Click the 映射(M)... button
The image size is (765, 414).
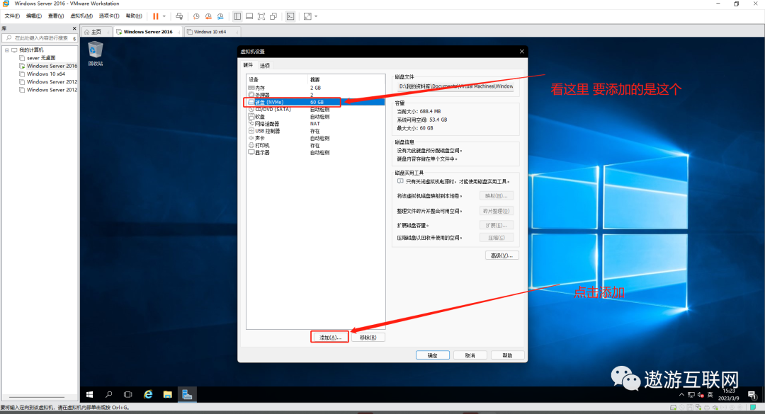[x=496, y=196]
